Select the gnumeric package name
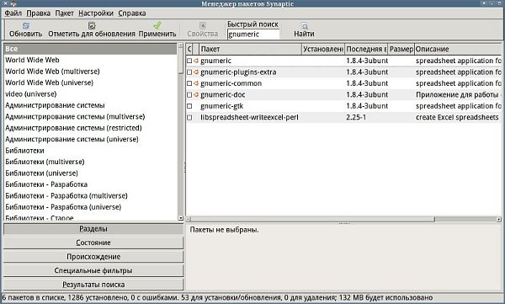This screenshot has height=304, width=505. pos(215,61)
